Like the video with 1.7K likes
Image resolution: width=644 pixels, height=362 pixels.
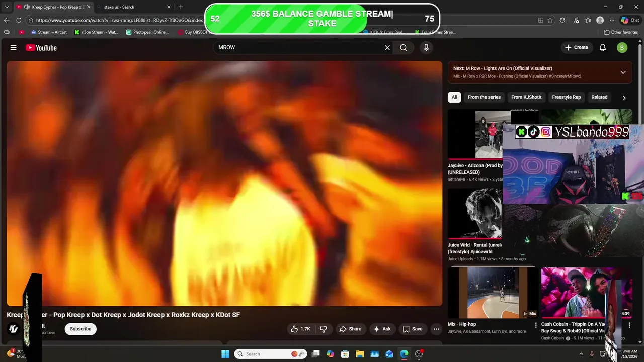click(x=300, y=329)
